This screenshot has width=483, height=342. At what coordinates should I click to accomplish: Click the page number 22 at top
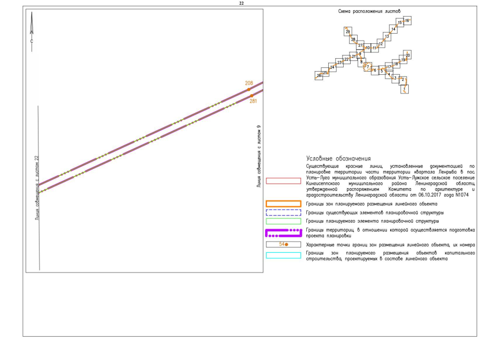pyautogui.click(x=241, y=3)
